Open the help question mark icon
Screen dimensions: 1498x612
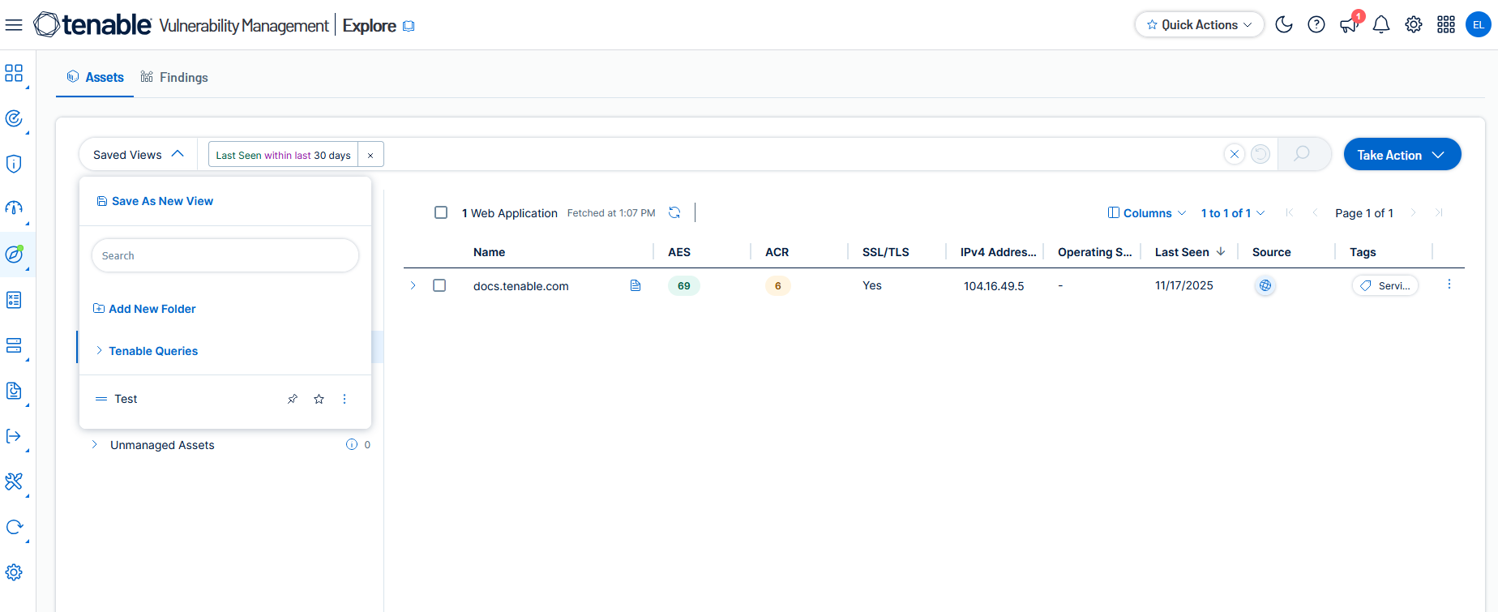click(x=1316, y=25)
